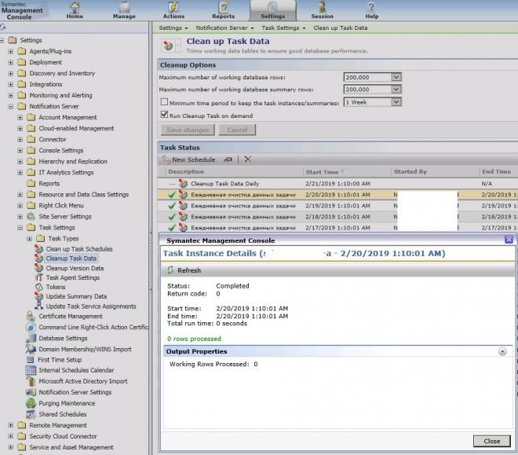The image size is (518, 455).
Task: Click the Update Summary Data icon
Action: pyautogui.click(x=39, y=296)
